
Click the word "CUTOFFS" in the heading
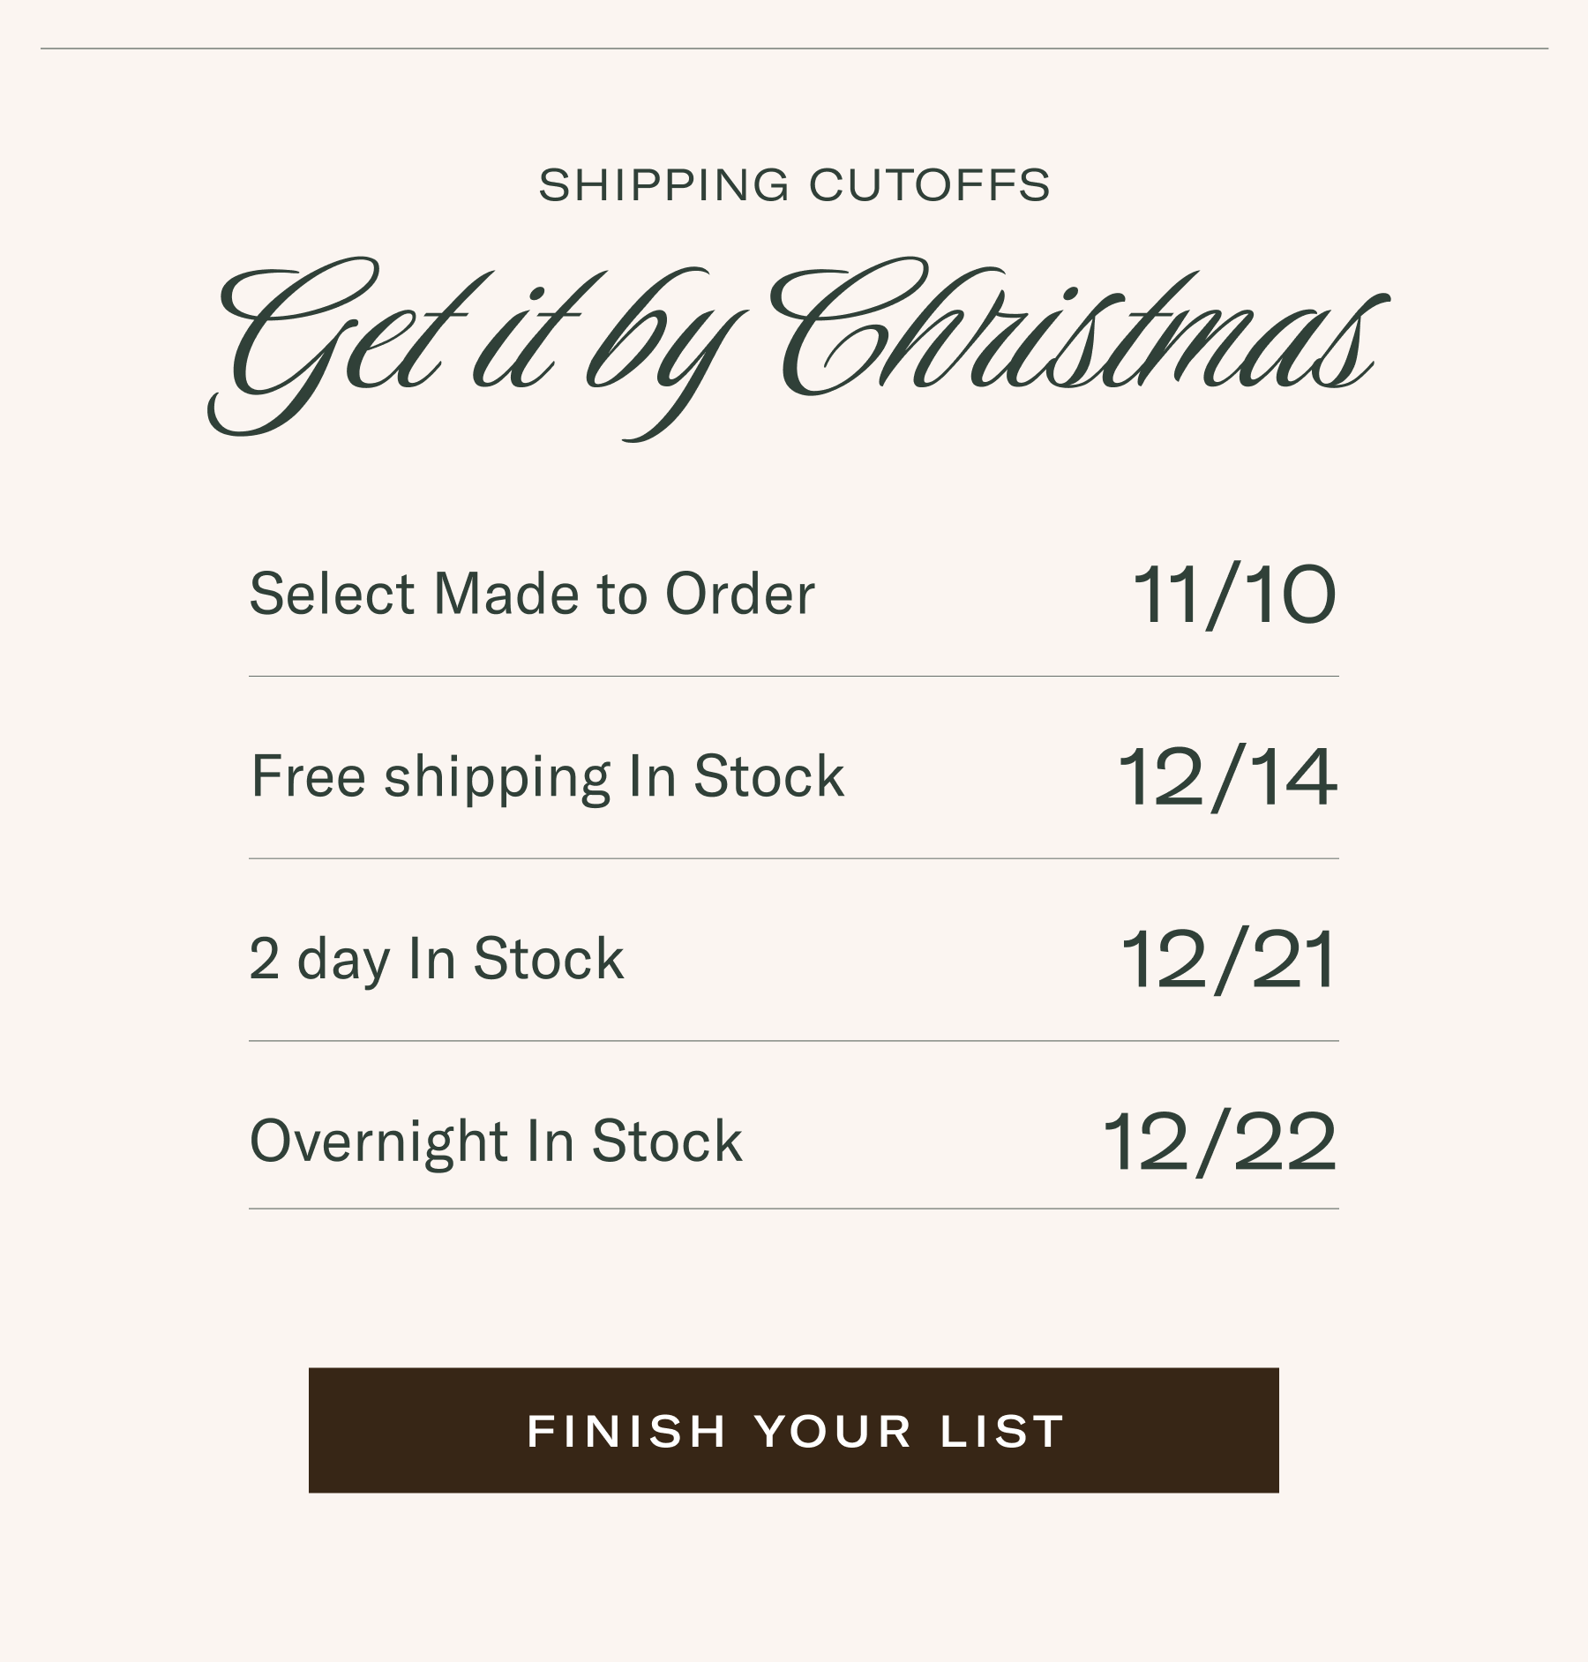[x=929, y=185]
